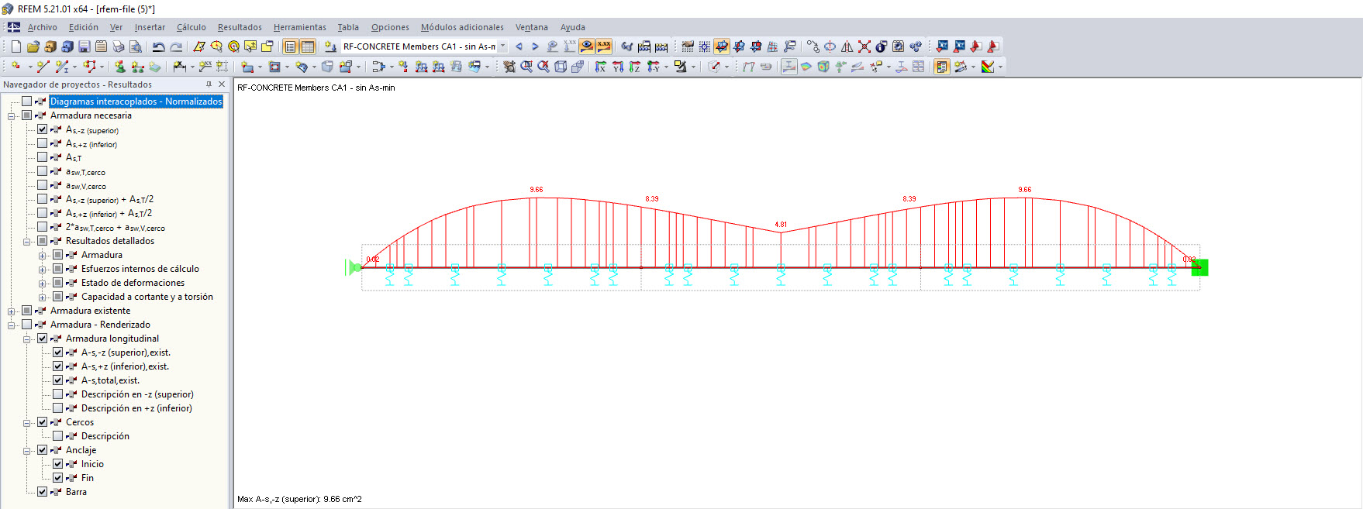1363x509 pixels.
Task: Click the Mirror tool icon
Action: [847, 46]
